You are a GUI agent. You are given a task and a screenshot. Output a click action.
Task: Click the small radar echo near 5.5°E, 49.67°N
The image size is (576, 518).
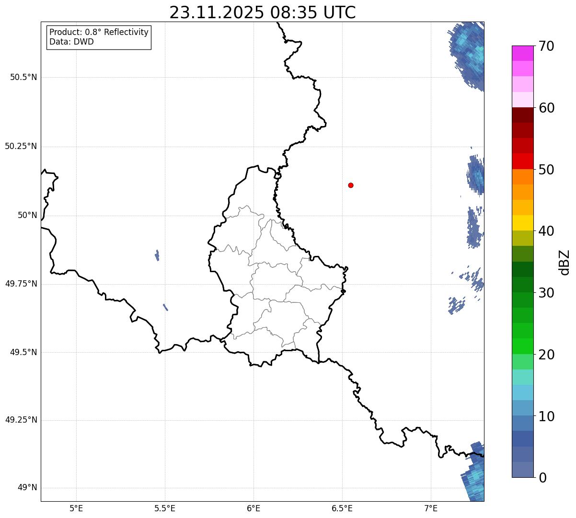pos(166,307)
